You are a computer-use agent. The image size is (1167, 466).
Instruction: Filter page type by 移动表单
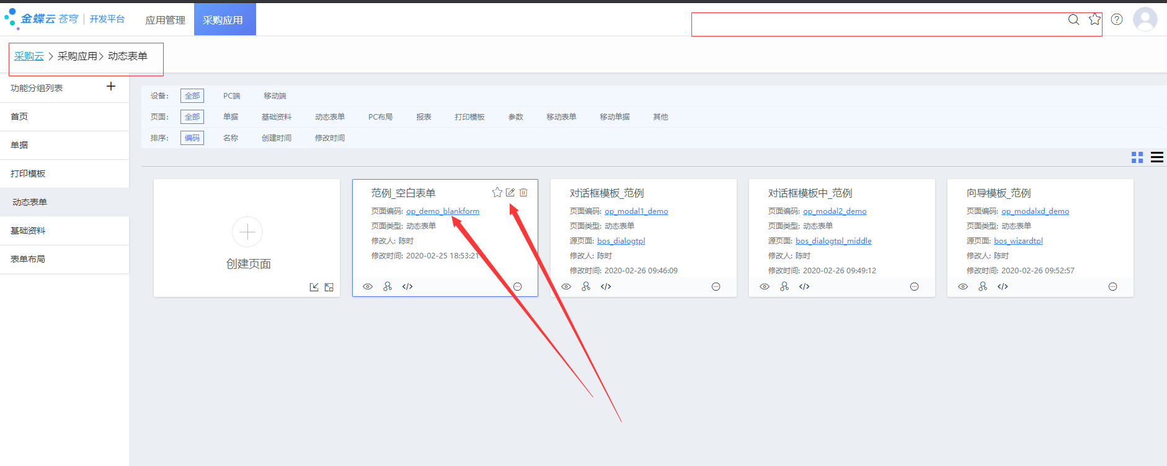click(561, 117)
